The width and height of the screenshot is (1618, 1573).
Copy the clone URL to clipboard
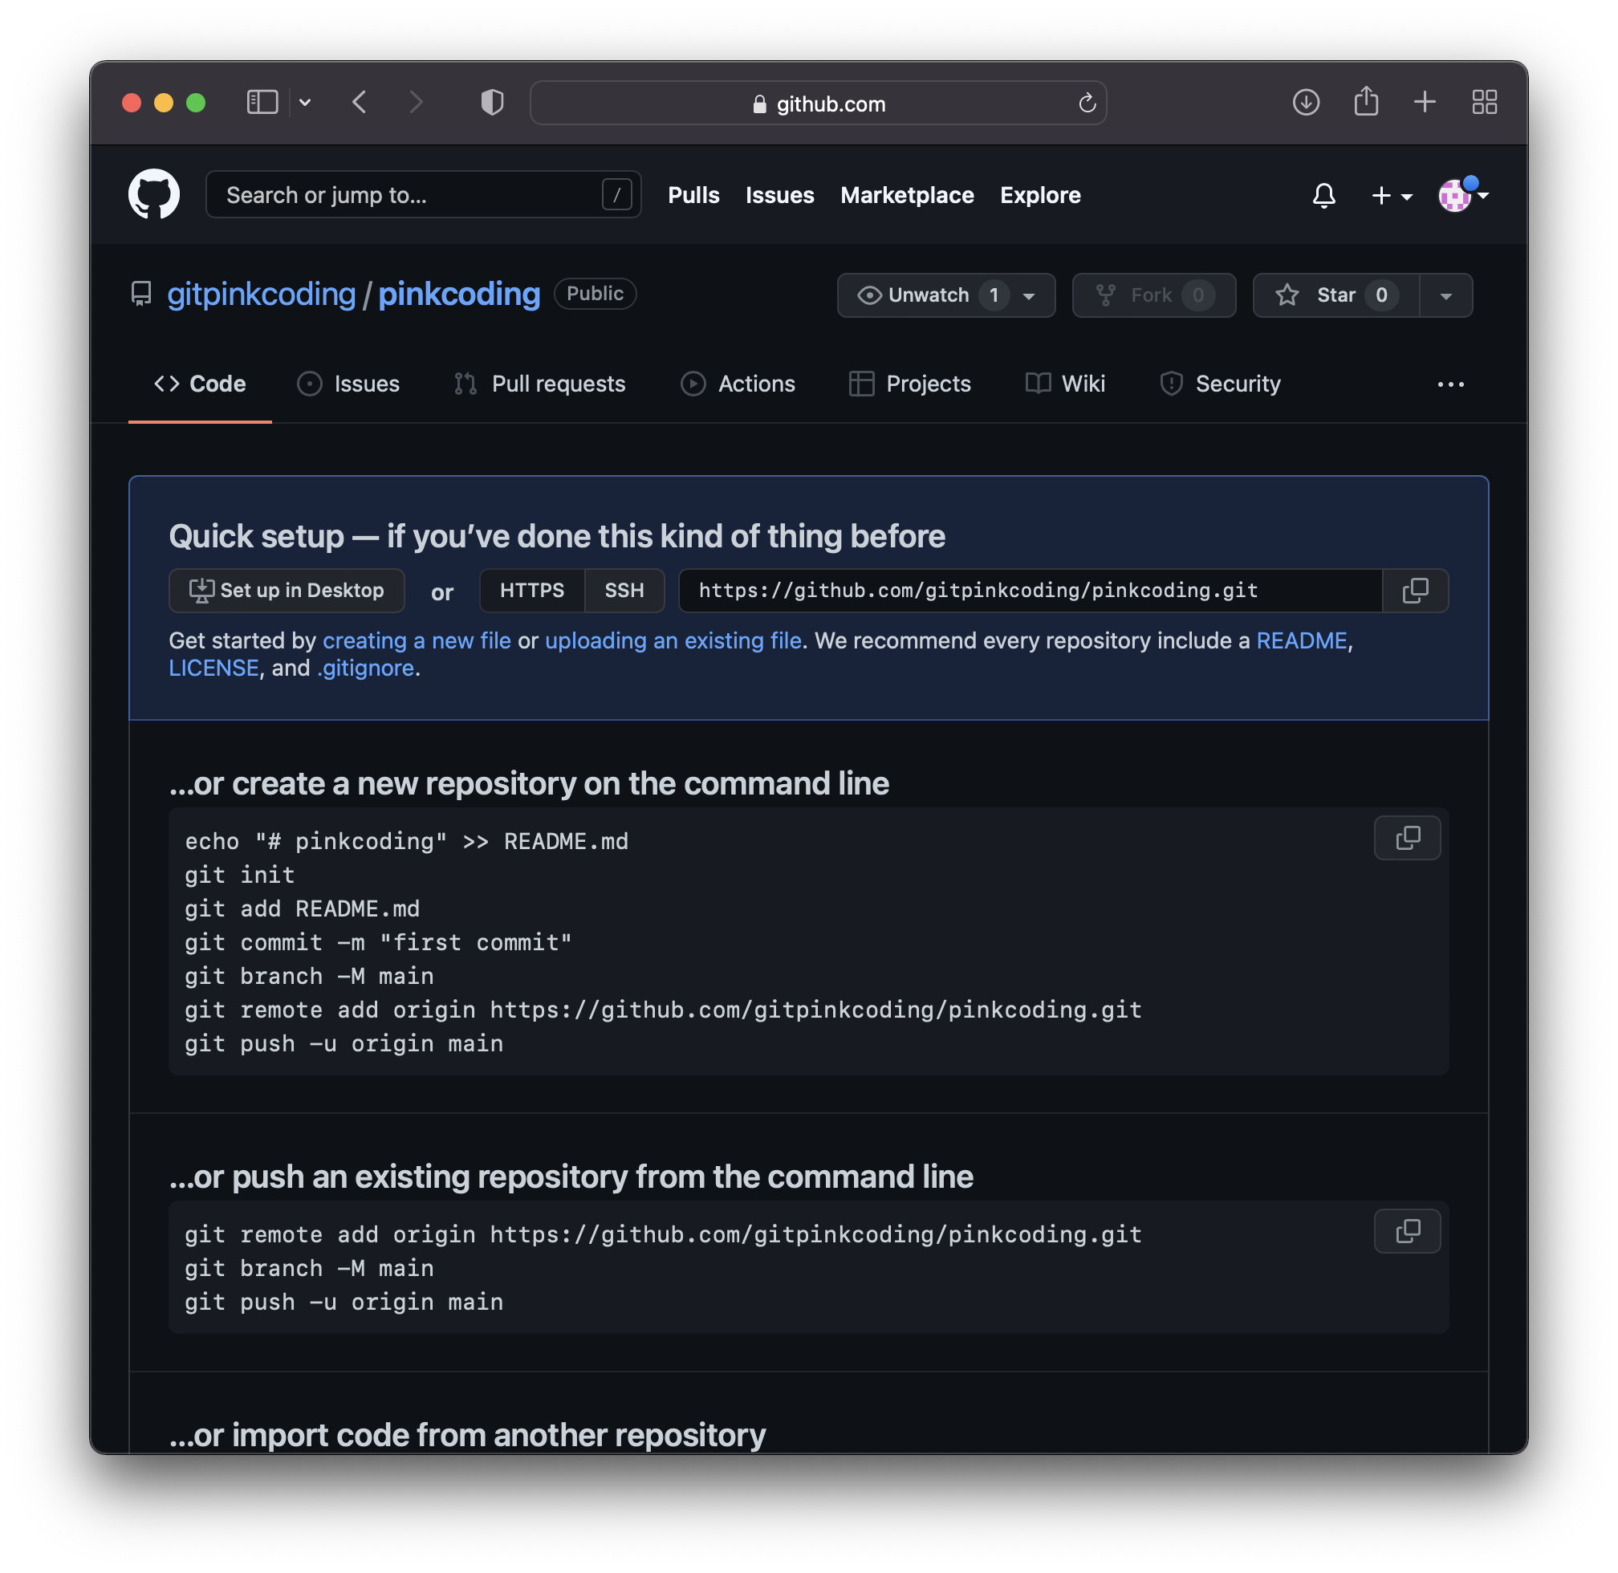(1415, 590)
